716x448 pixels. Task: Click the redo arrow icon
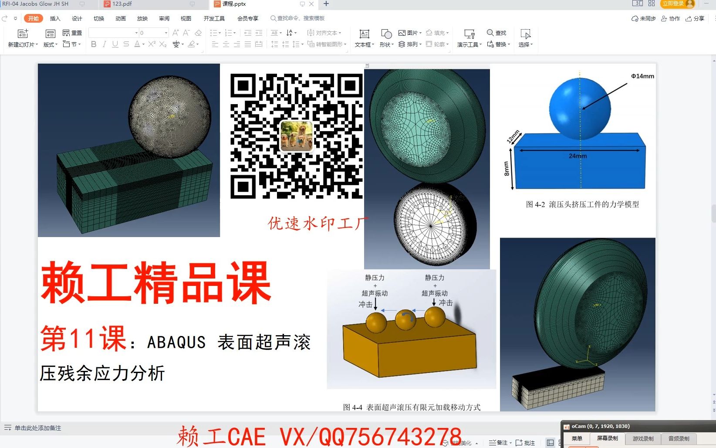coord(5,18)
